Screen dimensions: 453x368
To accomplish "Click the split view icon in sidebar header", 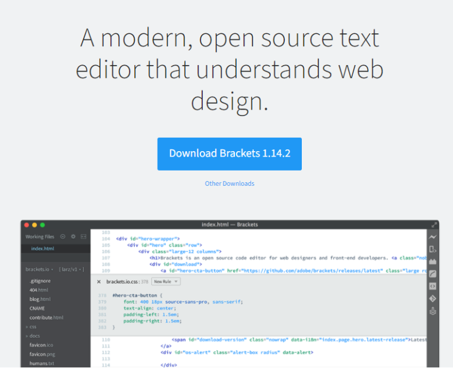I will (83, 237).
